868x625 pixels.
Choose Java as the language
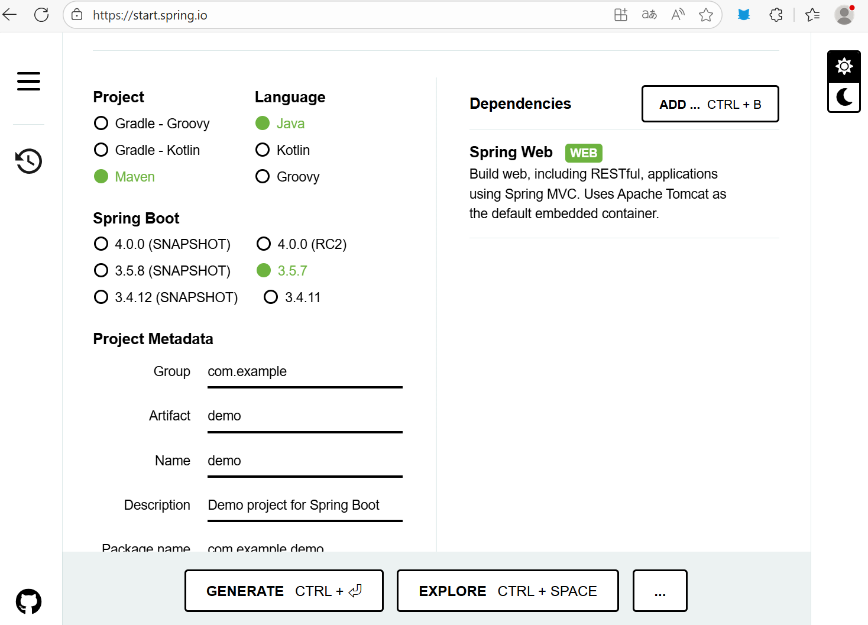(280, 123)
